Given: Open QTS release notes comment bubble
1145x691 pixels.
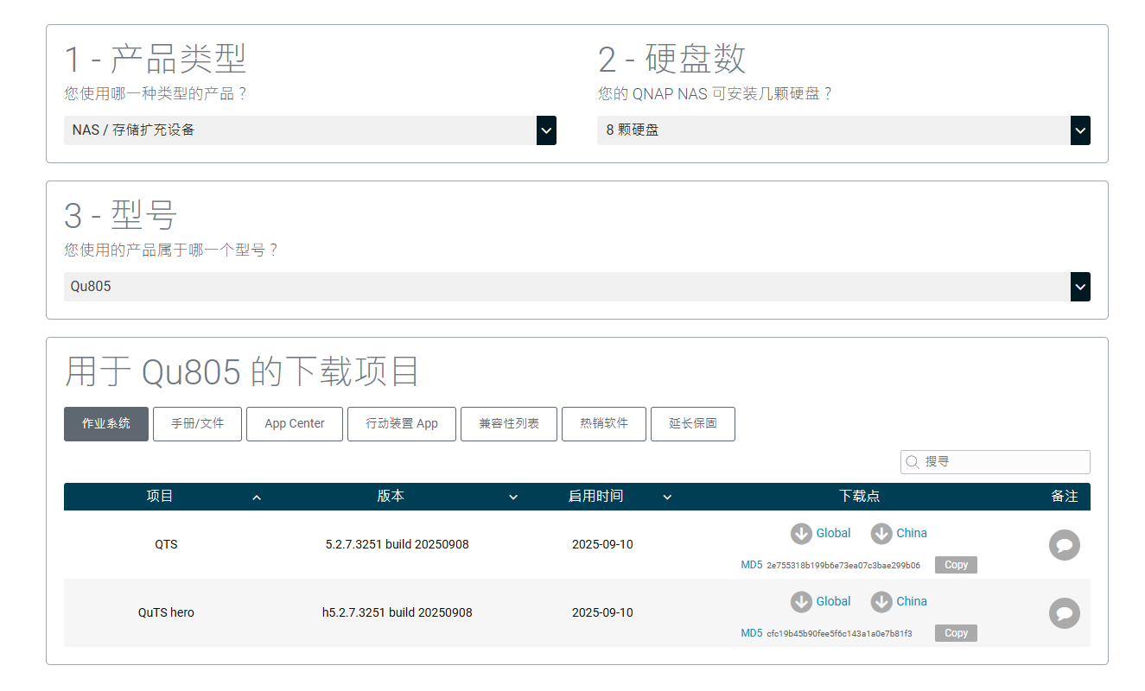Looking at the screenshot, I should (1065, 545).
